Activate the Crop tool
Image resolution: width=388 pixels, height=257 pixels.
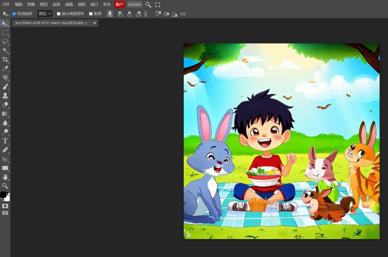point(5,60)
